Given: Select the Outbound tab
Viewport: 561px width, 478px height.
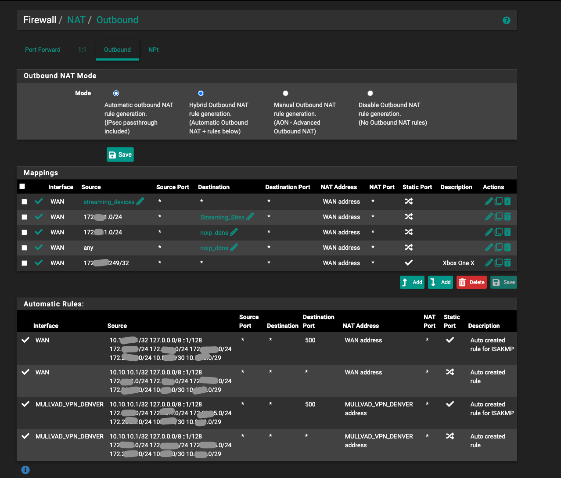Looking at the screenshot, I should click(x=117, y=50).
